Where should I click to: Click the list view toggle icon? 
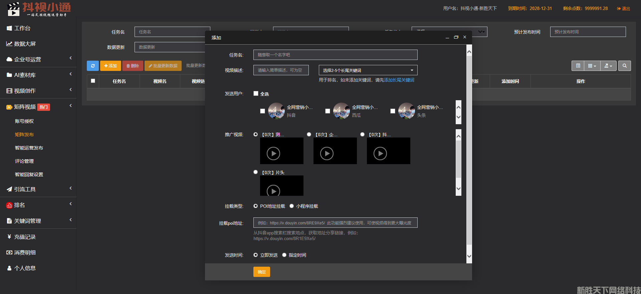[578, 66]
